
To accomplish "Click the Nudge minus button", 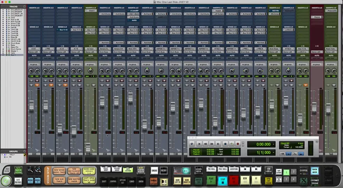I will pos(30,181).
